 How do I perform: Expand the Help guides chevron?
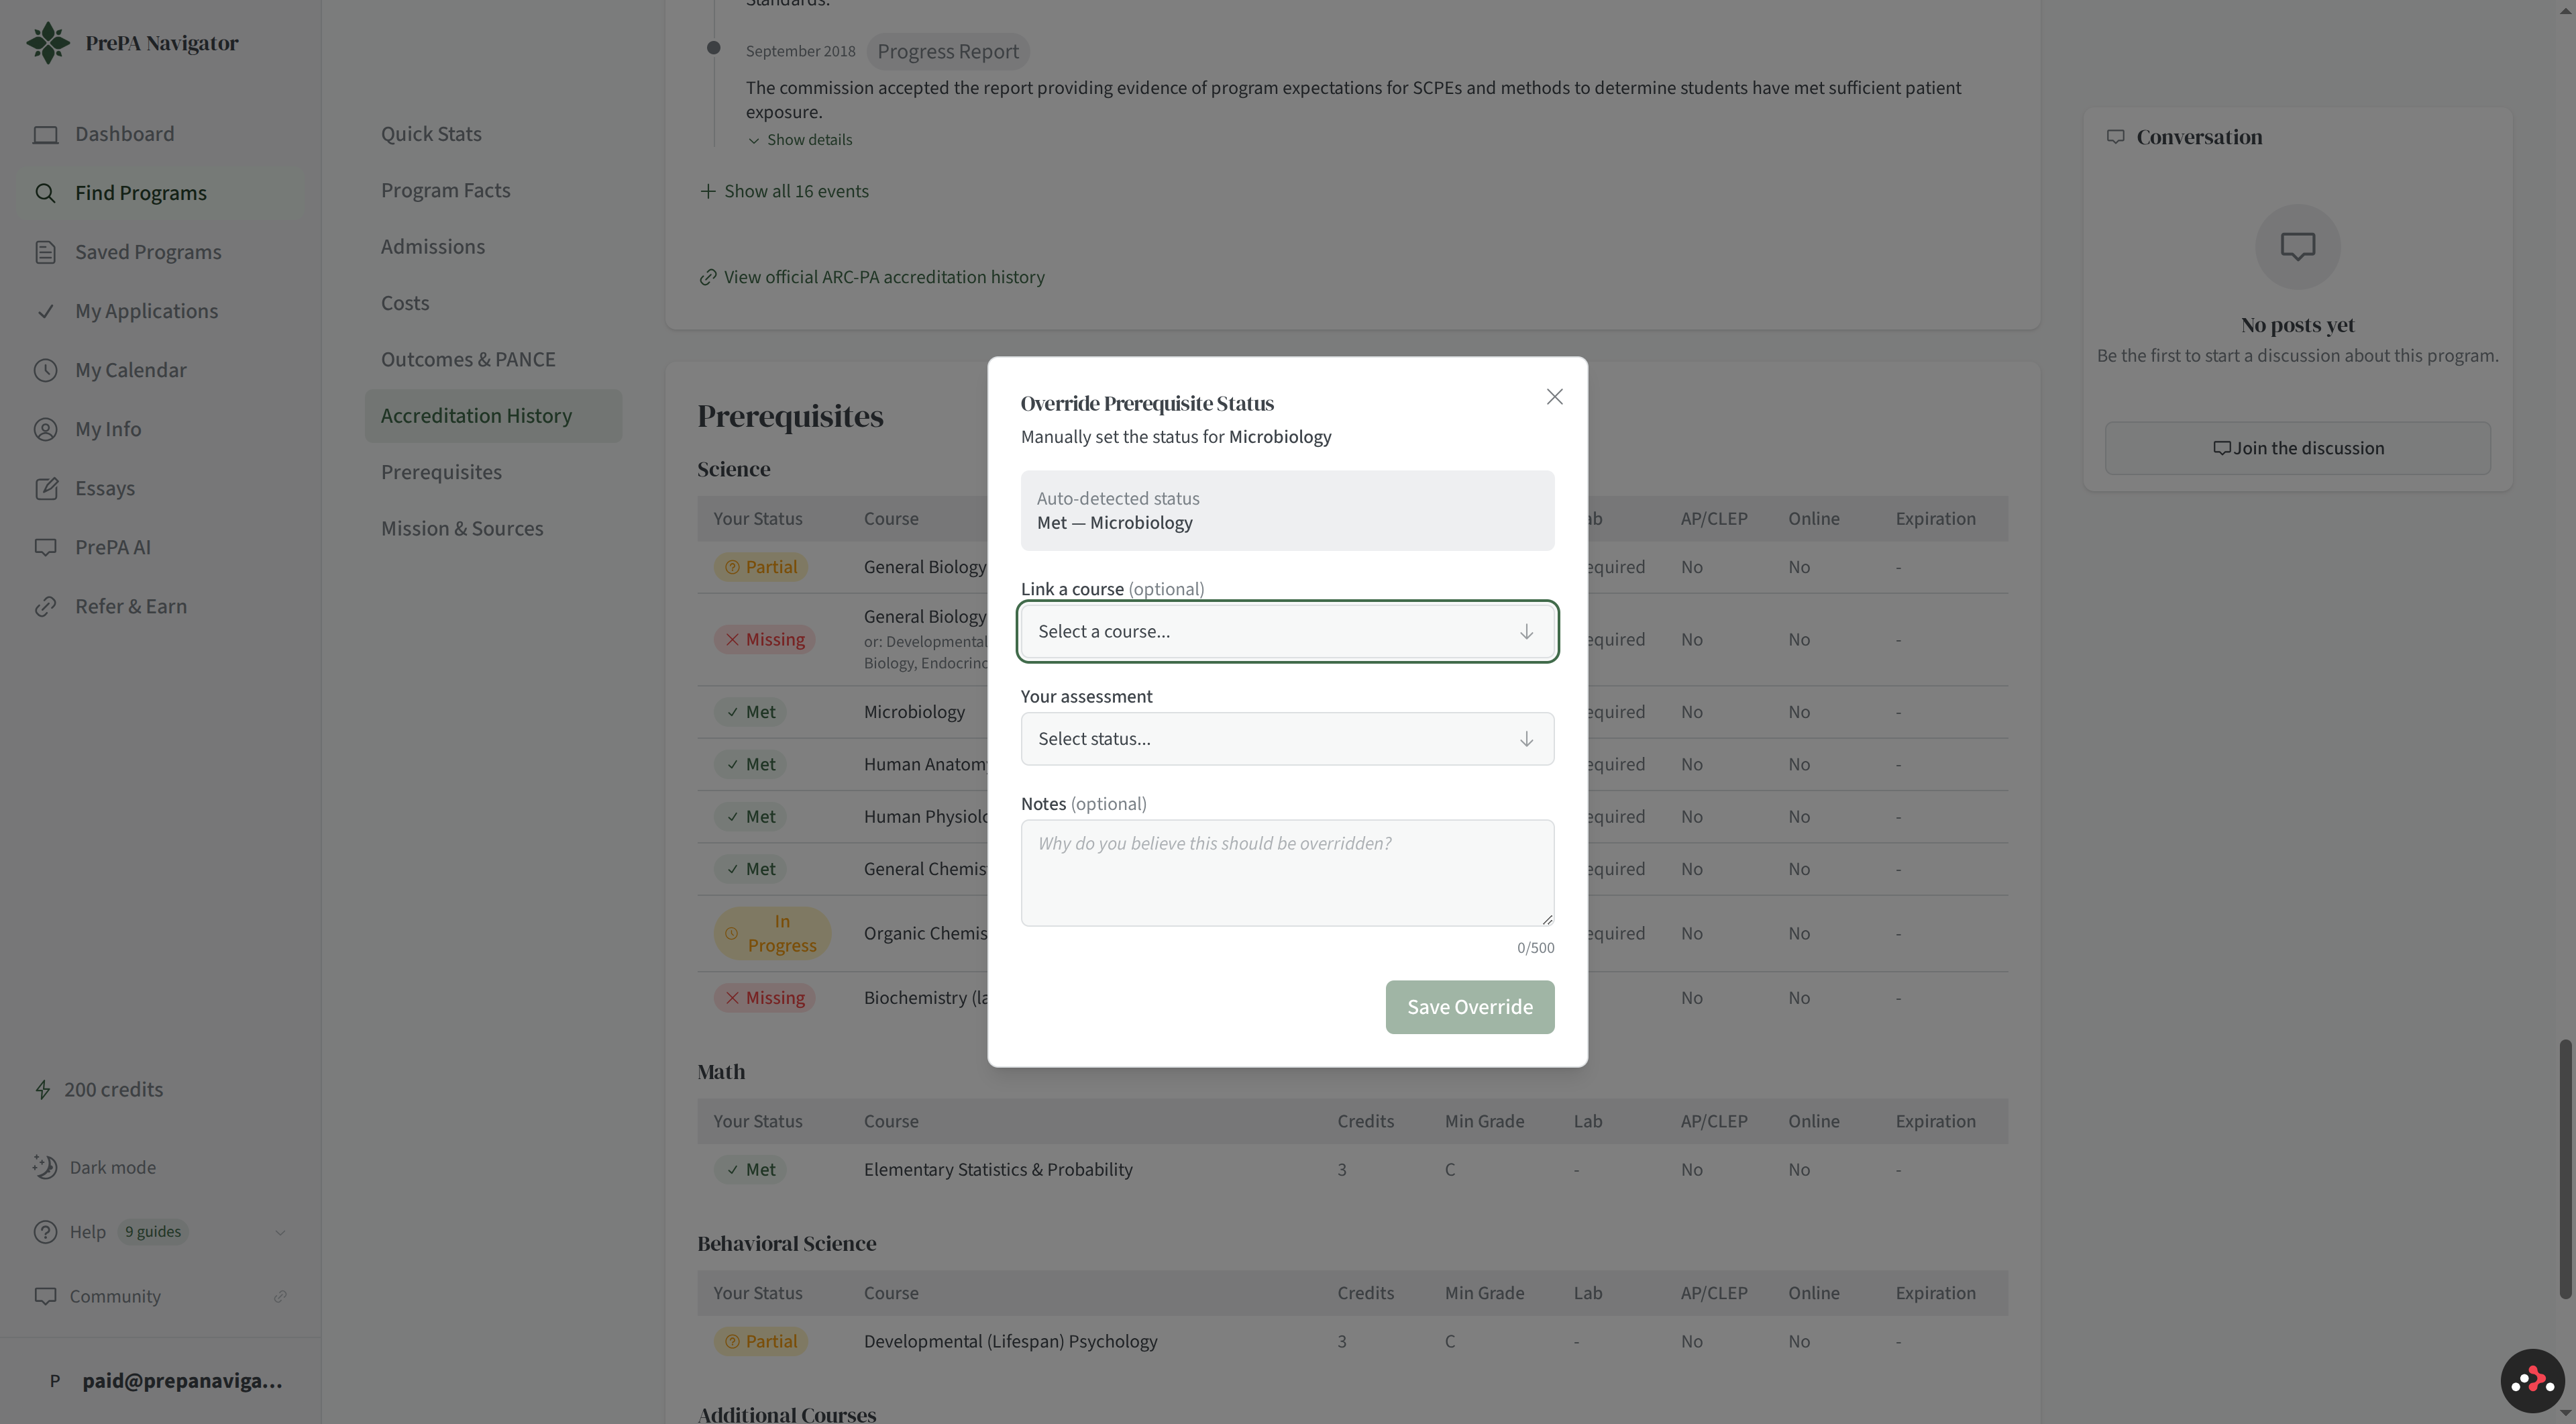pos(280,1232)
